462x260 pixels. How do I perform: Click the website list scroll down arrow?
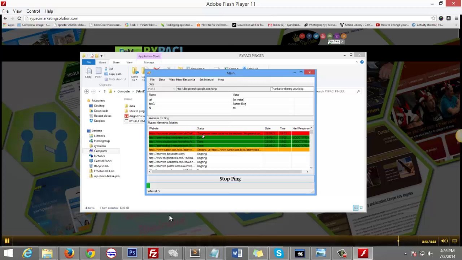point(311,168)
